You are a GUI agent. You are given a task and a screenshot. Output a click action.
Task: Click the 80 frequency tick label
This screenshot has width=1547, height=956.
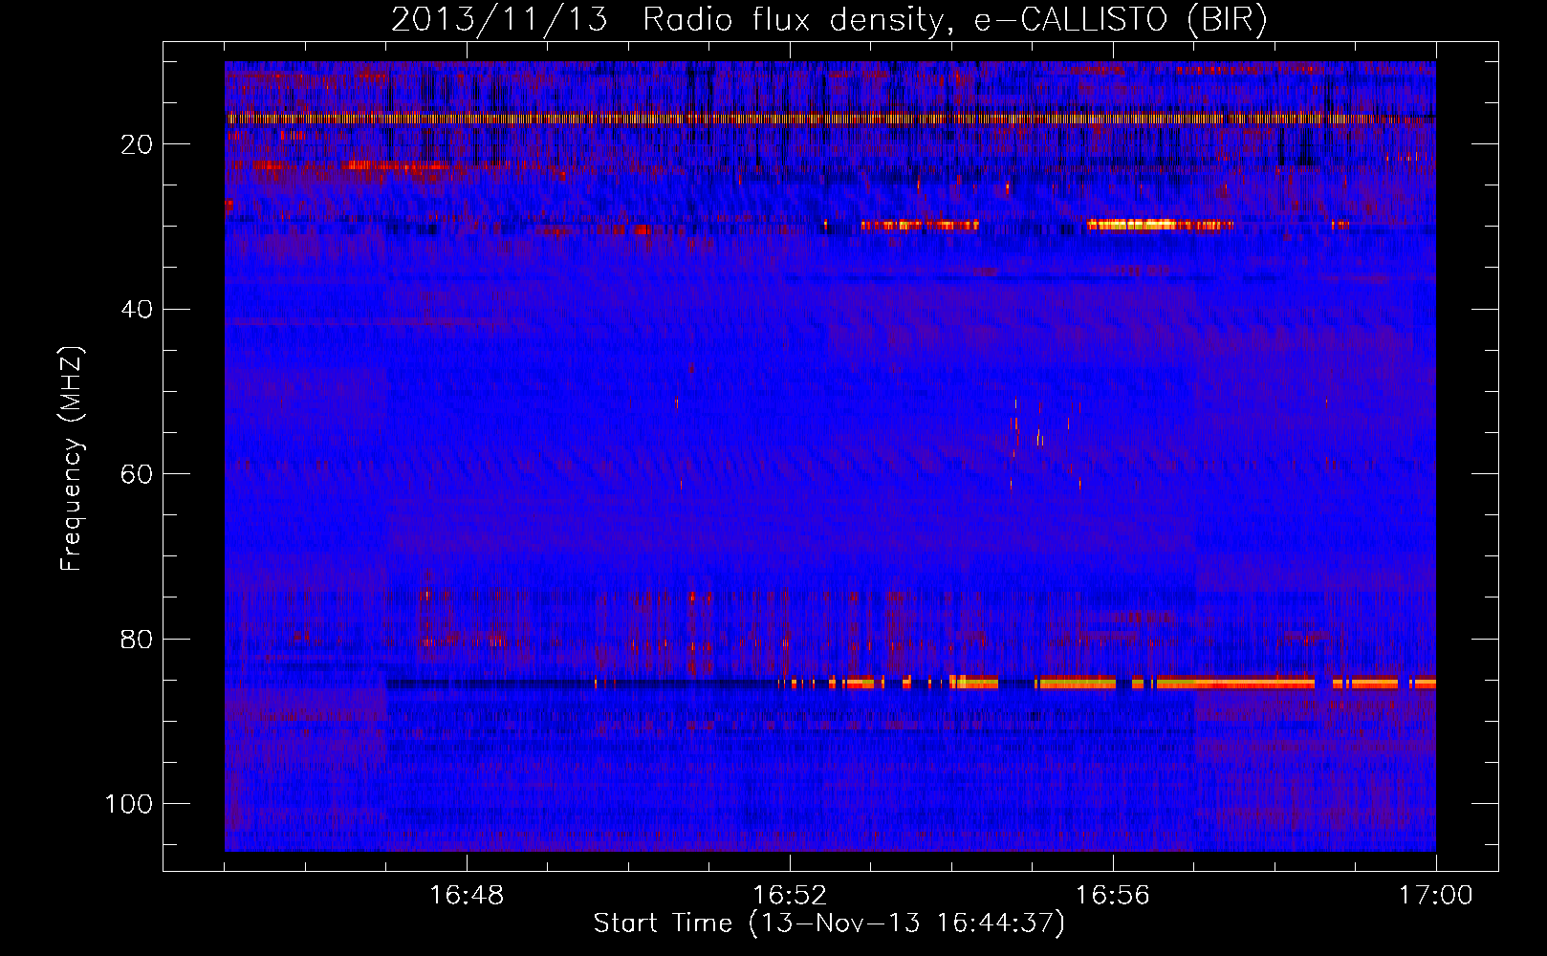138,639
